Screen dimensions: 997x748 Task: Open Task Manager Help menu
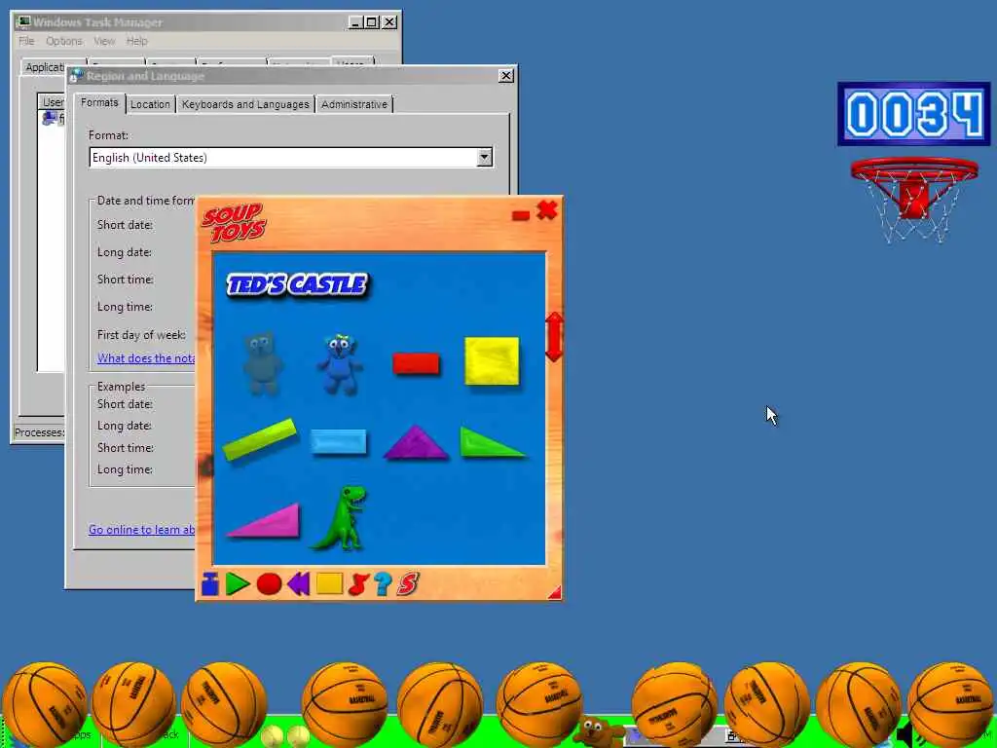[136, 41]
